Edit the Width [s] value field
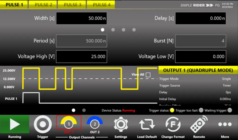 tap(82, 18)
